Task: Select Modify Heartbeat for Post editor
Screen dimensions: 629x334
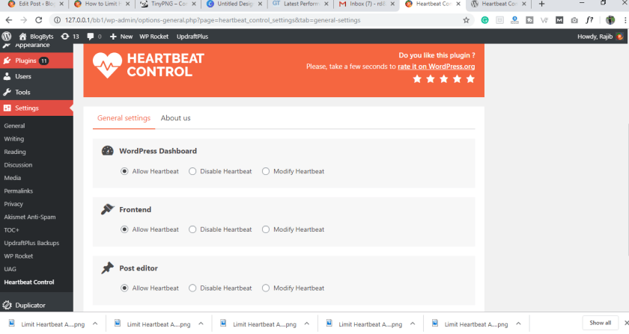Action: click(x=266, y=288)
